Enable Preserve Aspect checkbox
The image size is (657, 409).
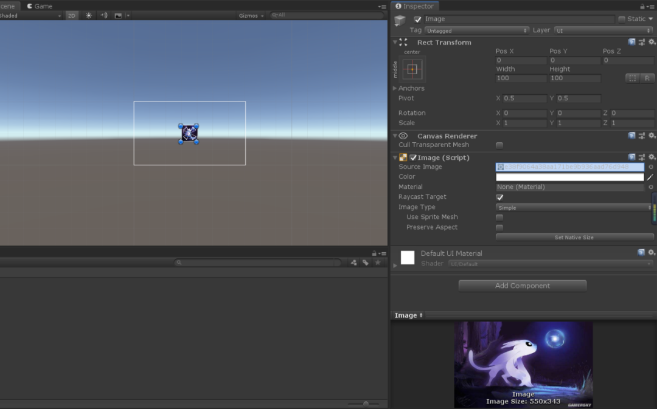[499, 228]
